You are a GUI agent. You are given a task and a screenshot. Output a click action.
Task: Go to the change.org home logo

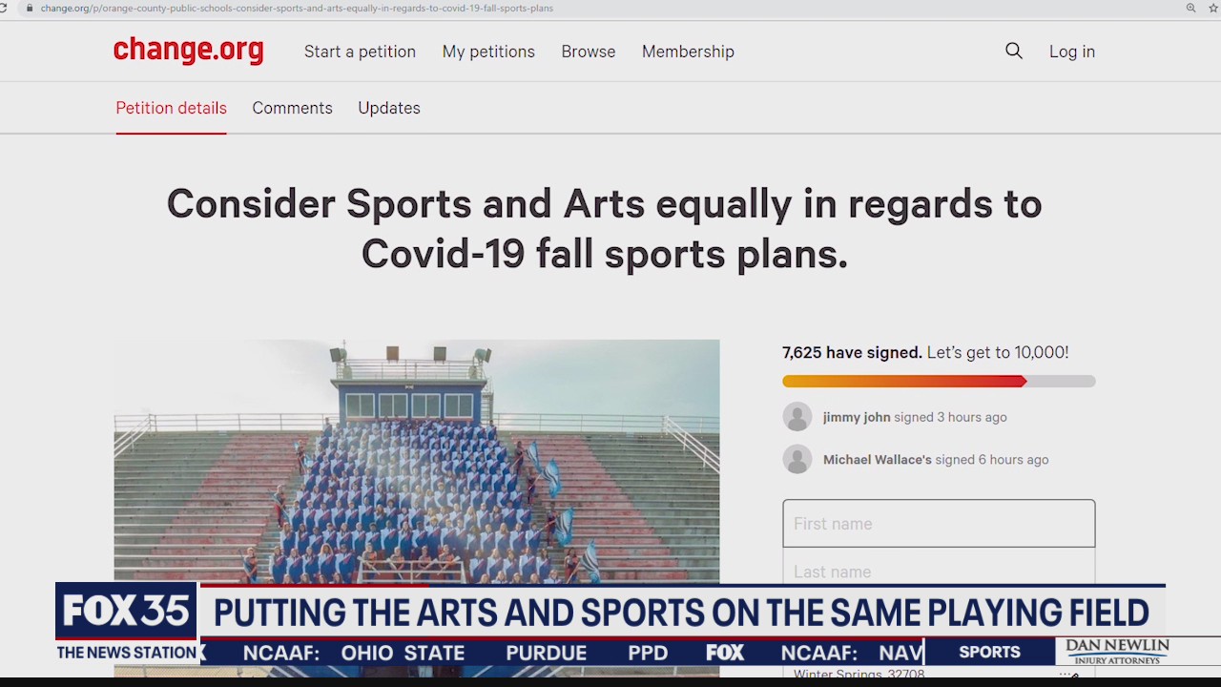click(x=188, y=51)
